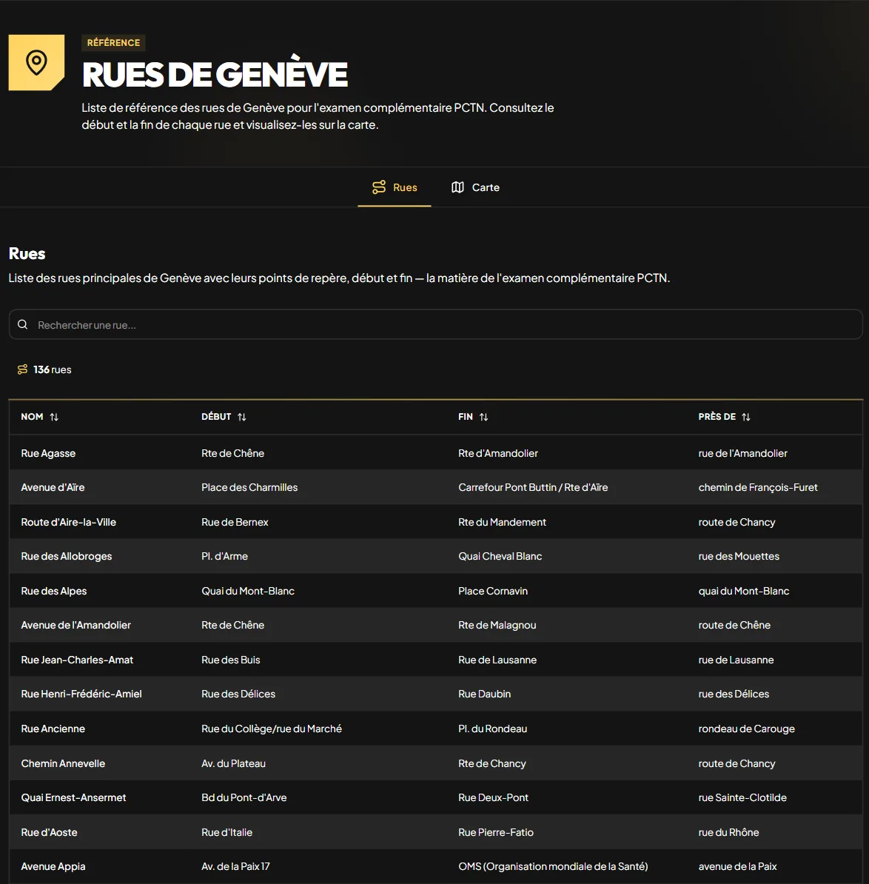Sort by NOM column arrows icon
Image resolution: width=869 pixels, height=884 pixels.
click(54, 417)
